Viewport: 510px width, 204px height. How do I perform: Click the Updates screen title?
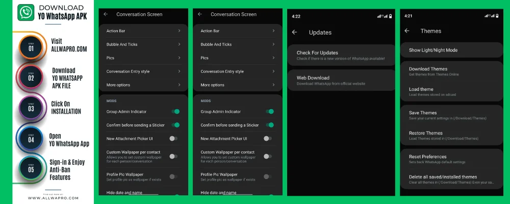pos(320,33)
